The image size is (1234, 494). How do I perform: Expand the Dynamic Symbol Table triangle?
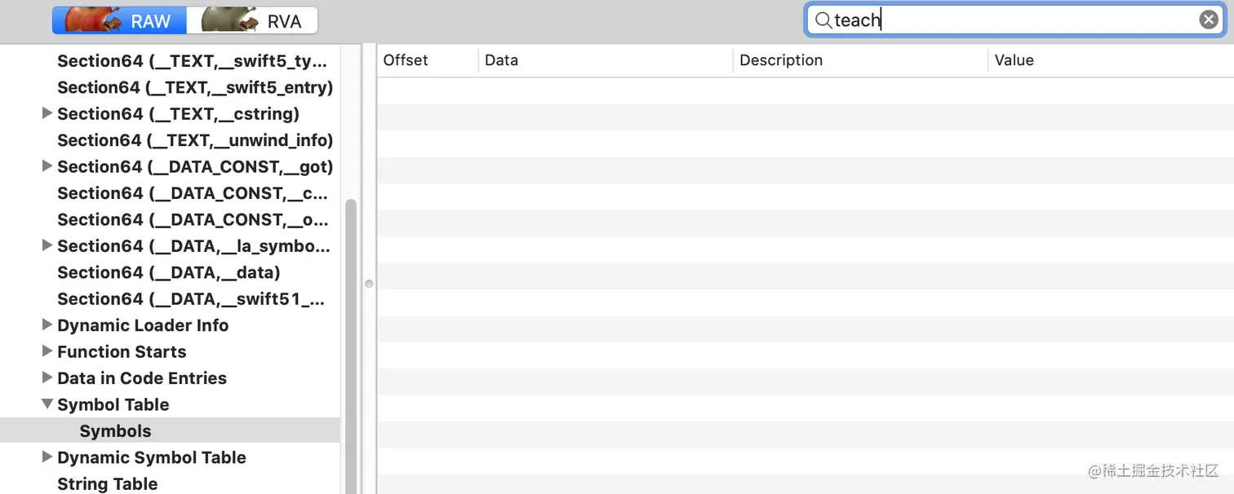pyautogui.click(x=47, y=457)
